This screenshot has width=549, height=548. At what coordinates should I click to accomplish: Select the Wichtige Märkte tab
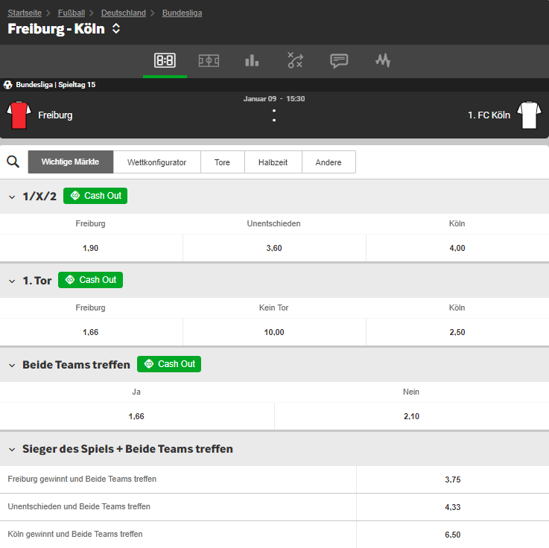[70, 162]
